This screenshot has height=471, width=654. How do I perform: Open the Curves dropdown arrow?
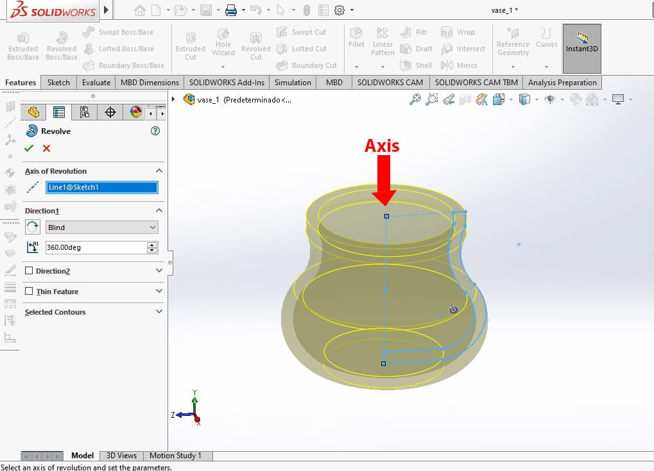[x=546, y=67]
